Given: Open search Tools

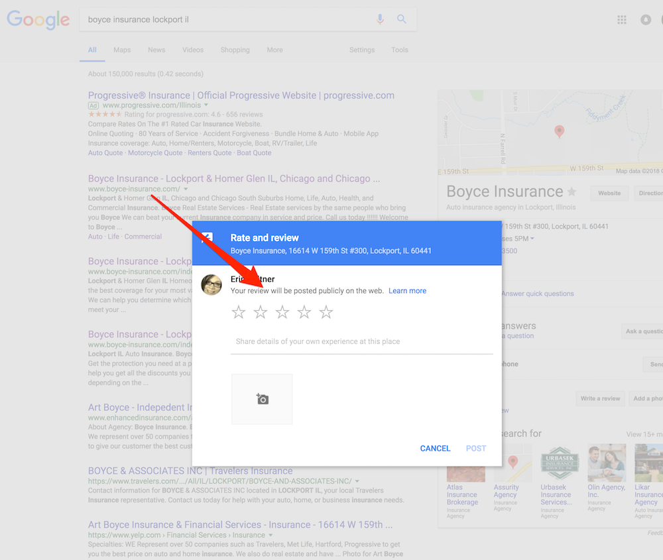Looking at the screenshot, I should [x=400, y=50].
